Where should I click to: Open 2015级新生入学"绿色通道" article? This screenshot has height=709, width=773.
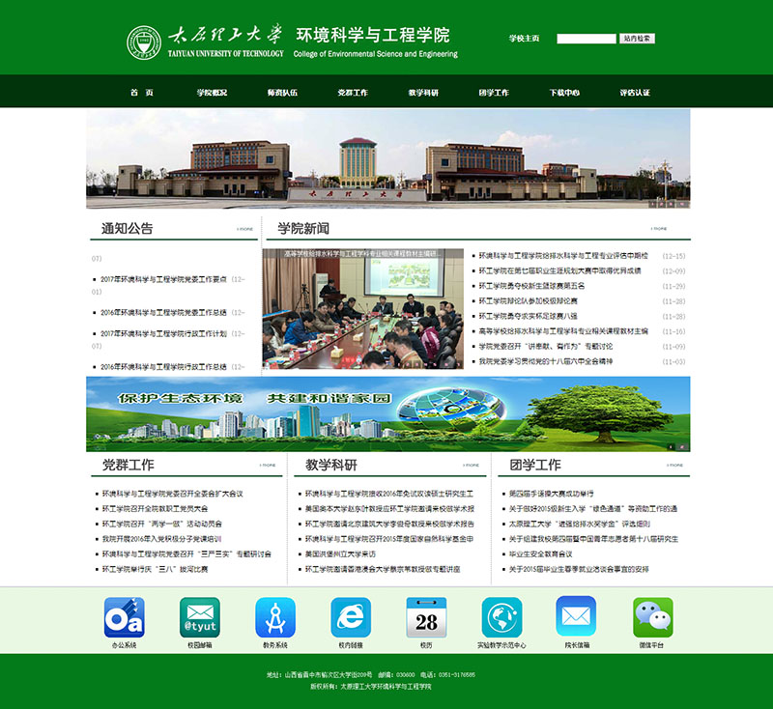point(593,508)
